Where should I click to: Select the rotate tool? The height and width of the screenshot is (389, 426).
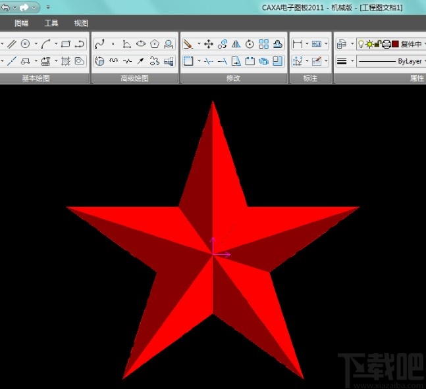[250, 44]
